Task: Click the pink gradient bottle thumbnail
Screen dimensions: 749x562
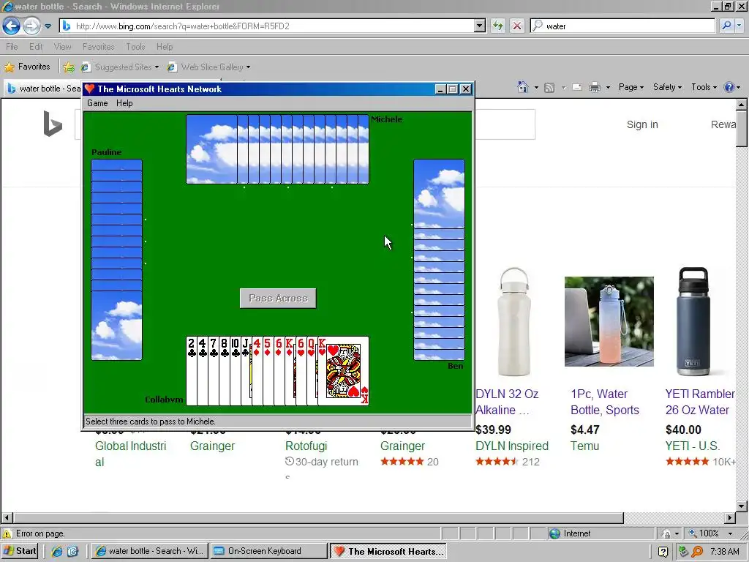Action: pos(609,322)
